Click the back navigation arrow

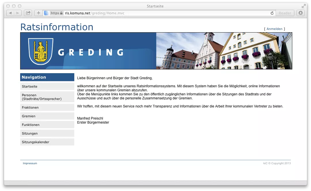pyautogui.click(x=10, y=13)
